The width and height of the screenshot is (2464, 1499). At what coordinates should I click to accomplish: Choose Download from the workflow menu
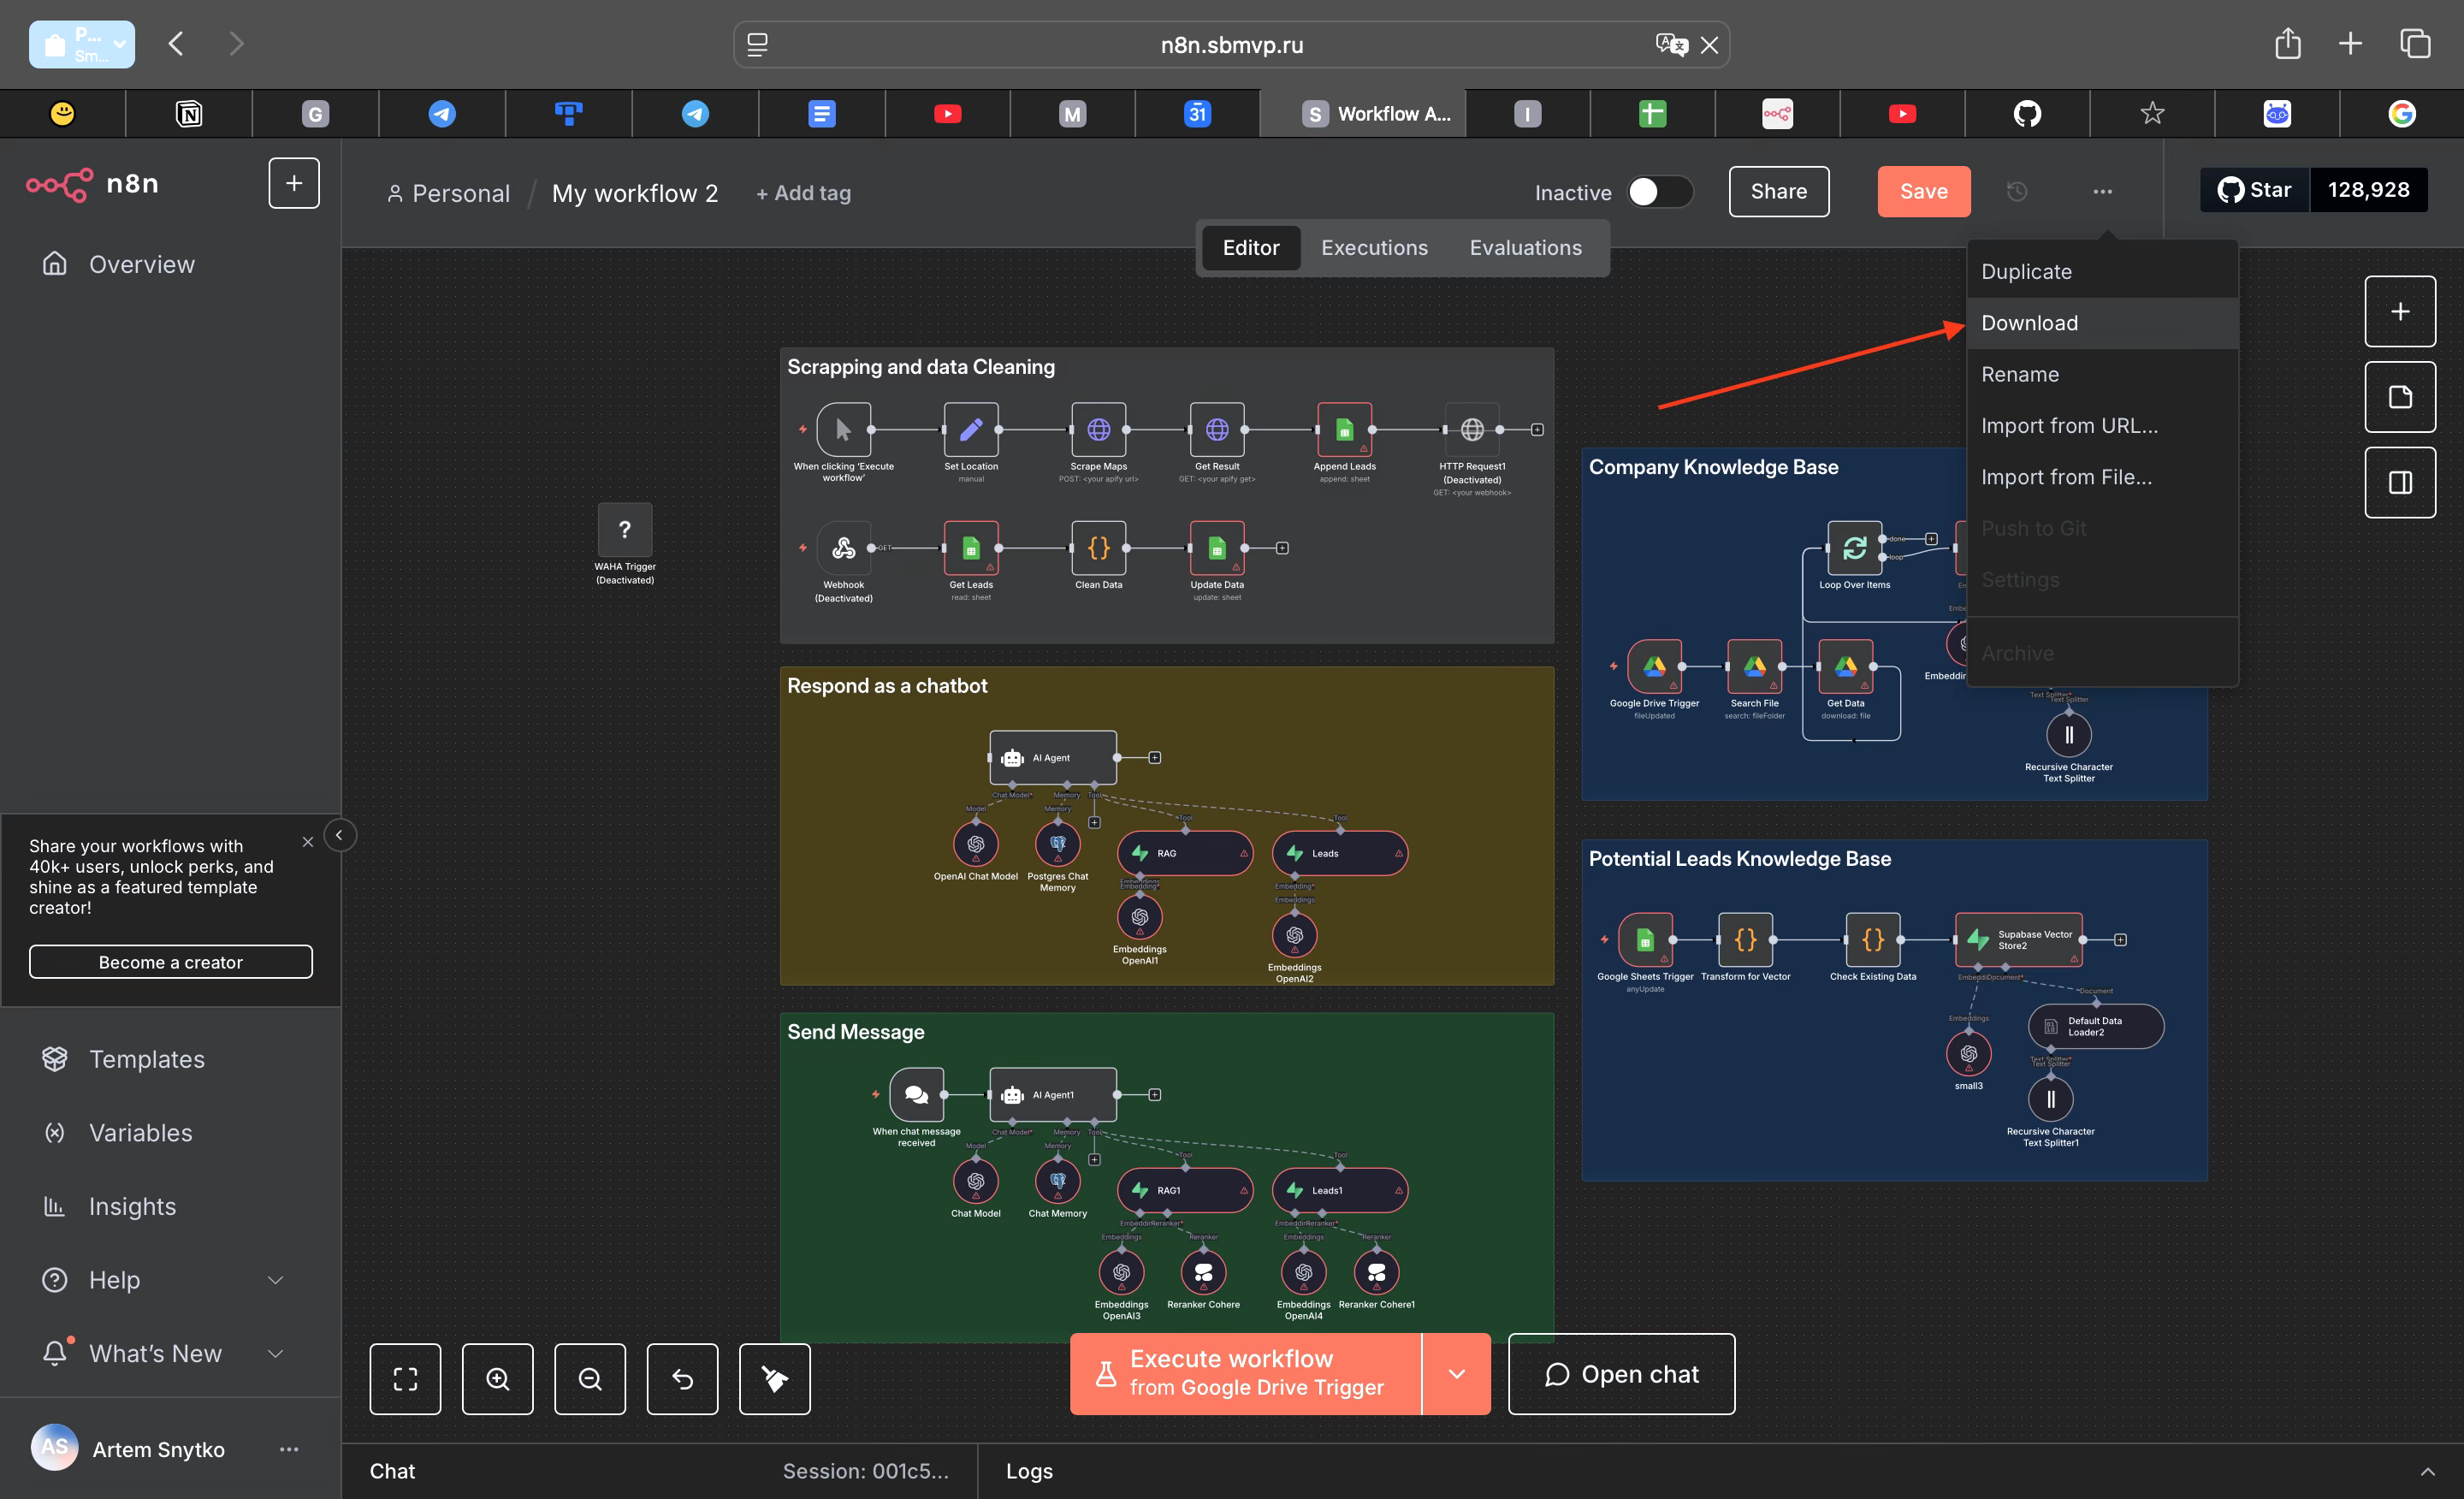point(2029,323)
